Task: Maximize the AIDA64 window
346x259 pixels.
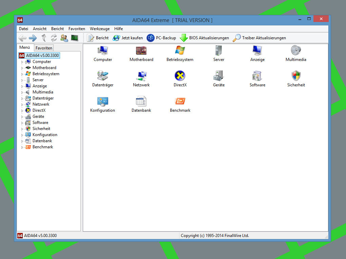Action: coord(309,19)
